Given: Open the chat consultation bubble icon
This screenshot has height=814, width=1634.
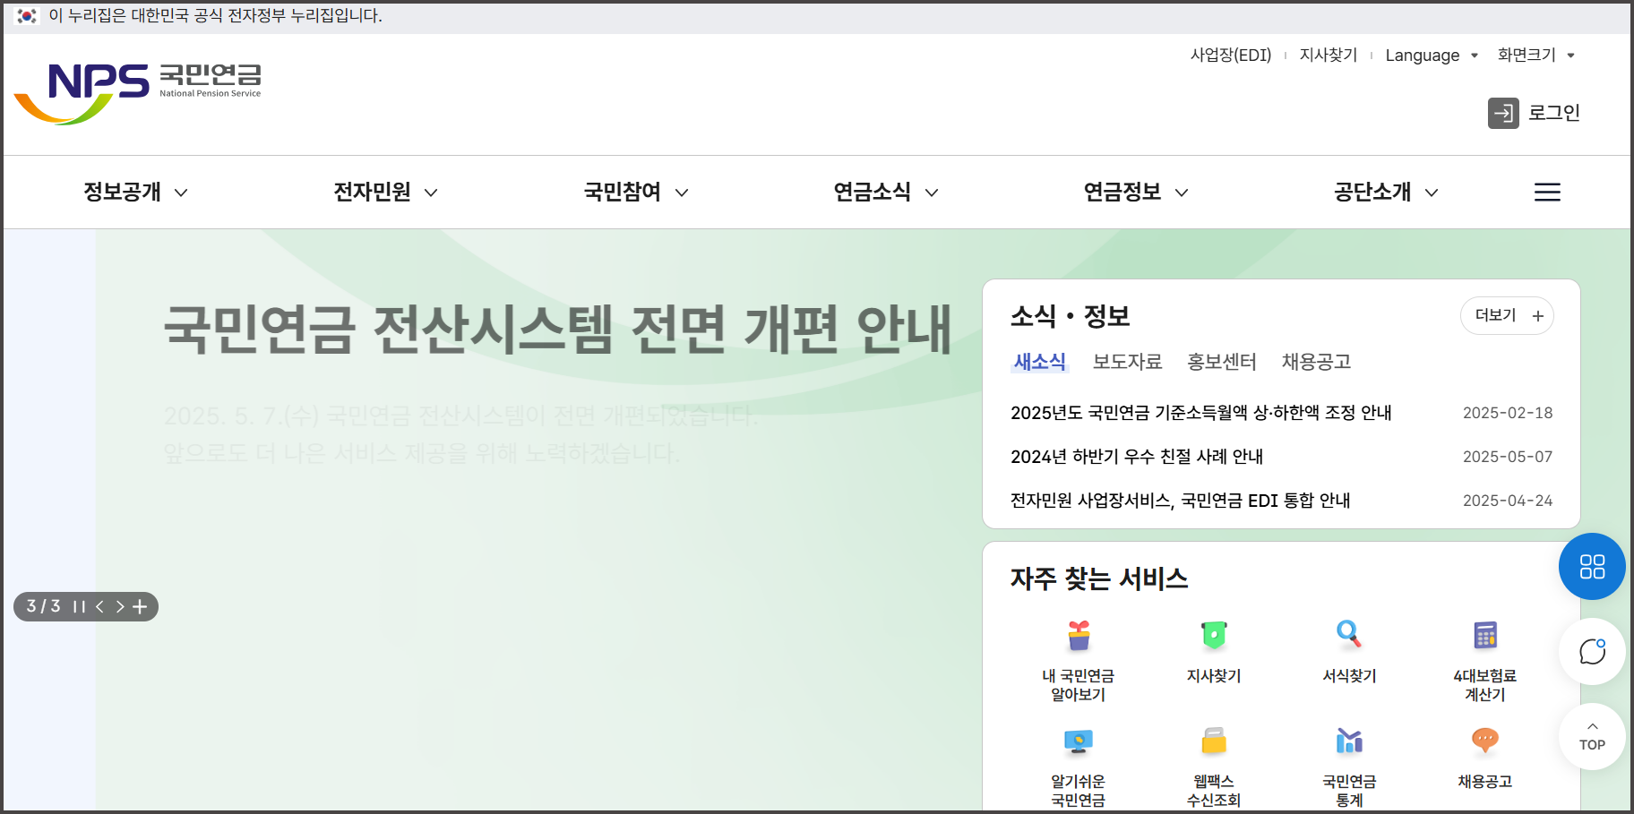Looking at the screenshot, I should (1592, 652).
